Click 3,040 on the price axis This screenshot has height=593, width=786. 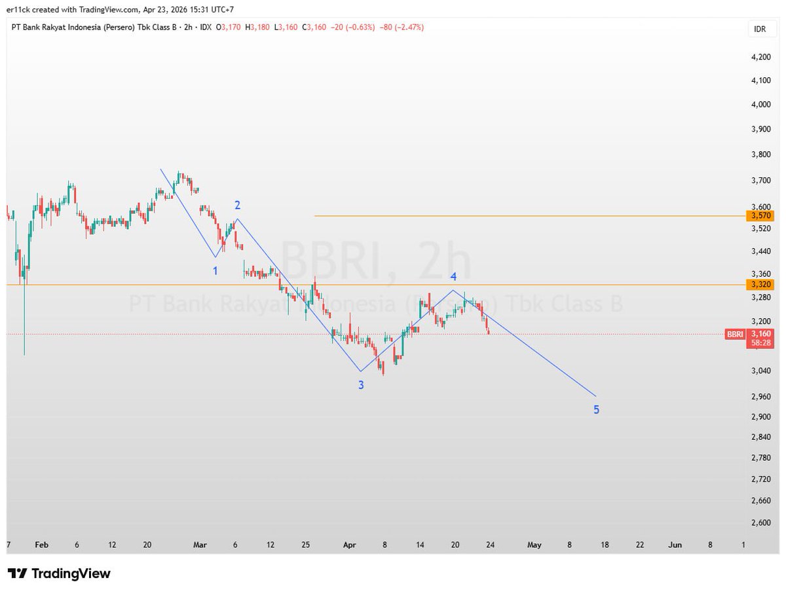tap(761, 371)
